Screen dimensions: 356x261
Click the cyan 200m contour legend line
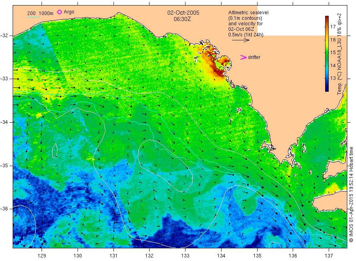coord(33,17)
